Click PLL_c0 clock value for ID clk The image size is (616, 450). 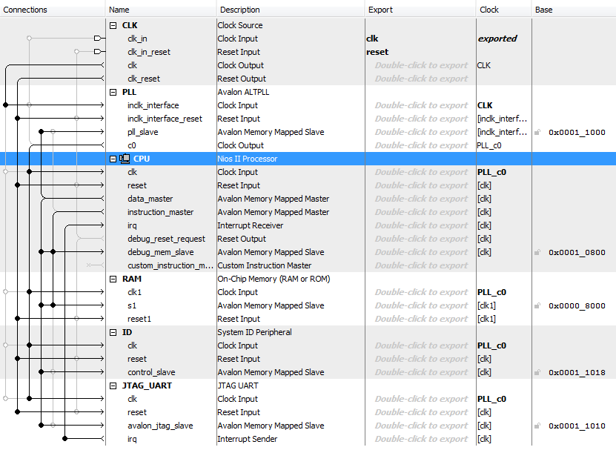(491, 345)
